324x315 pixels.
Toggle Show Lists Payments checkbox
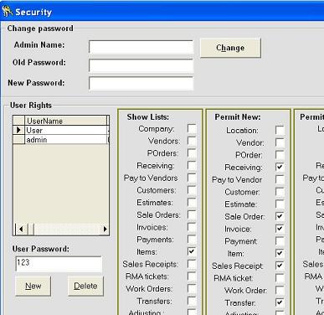coord(192,240)
